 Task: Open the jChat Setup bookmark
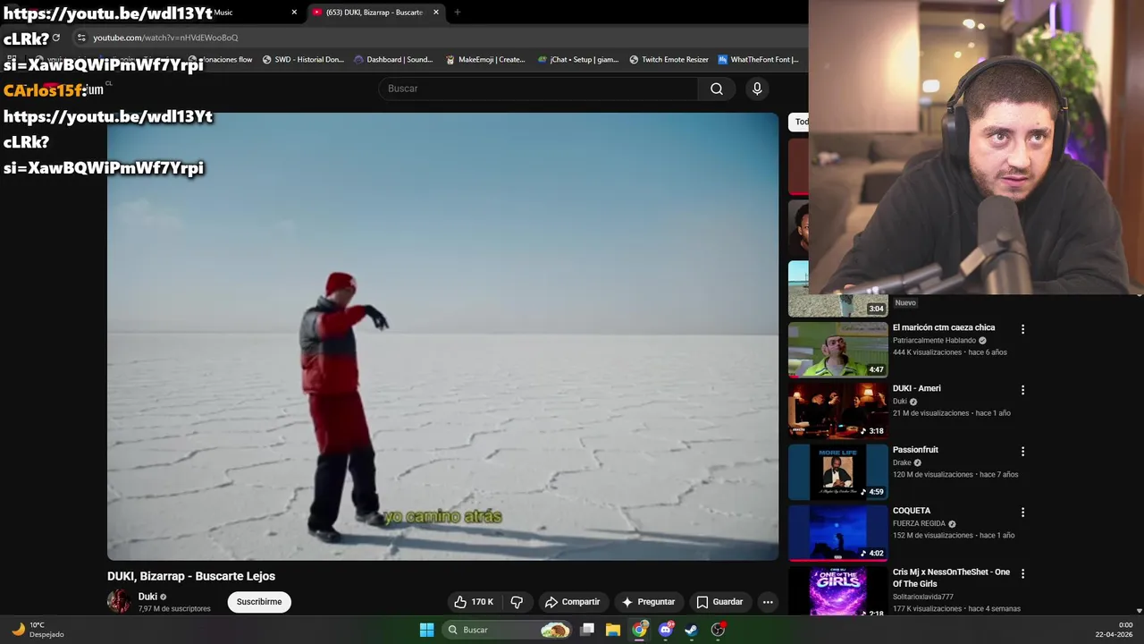coord(578,60)
